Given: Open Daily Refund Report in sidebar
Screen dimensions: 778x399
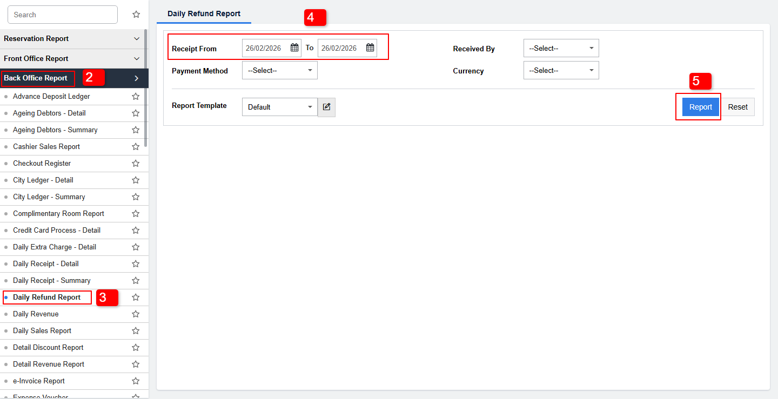Looking at the screenshot, I should point(46,297).
